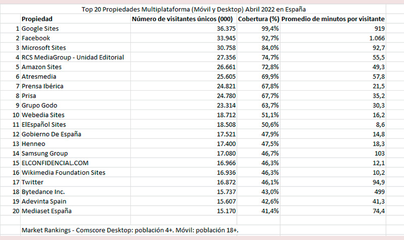Select the coverage value '51,1%'
The width and height of the screenshot is (404, 240).
(270, 115)
